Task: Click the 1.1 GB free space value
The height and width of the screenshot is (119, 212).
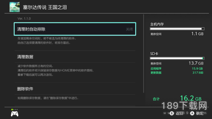Action: pyautogui.click(x=197, y=34)
